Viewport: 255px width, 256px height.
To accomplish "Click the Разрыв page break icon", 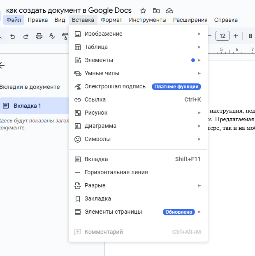I will [x=78, y=186].
